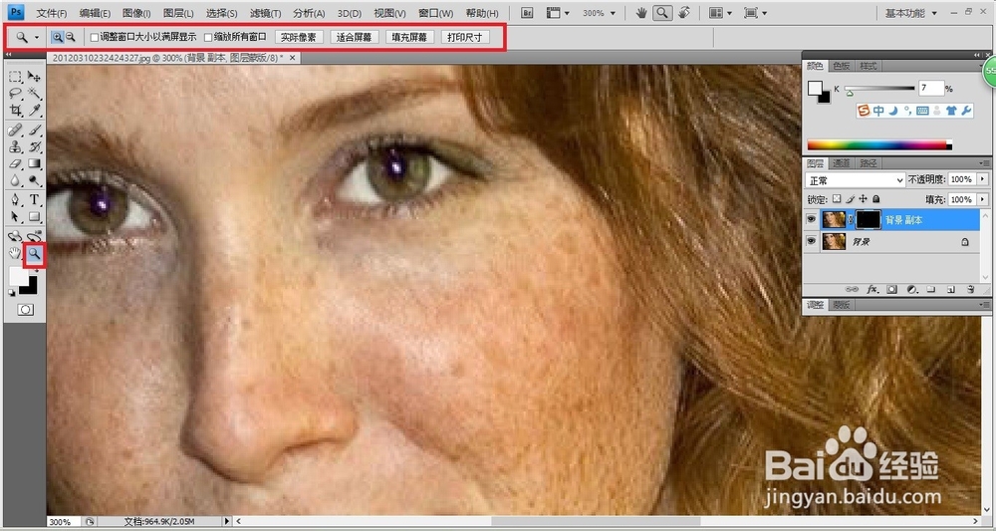Image resolution: width=996 pixels, height=531 pixels.
Task: Open the fill slider arrow
Action: tap(983, 199)
